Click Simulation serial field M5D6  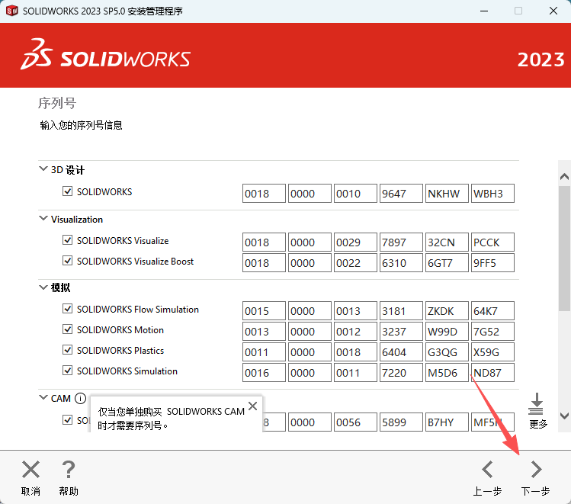[447, 373]
